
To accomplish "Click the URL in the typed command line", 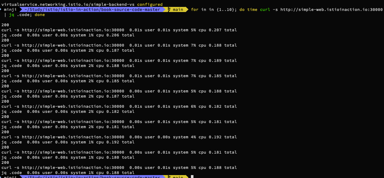I will [x=331, y=10].
